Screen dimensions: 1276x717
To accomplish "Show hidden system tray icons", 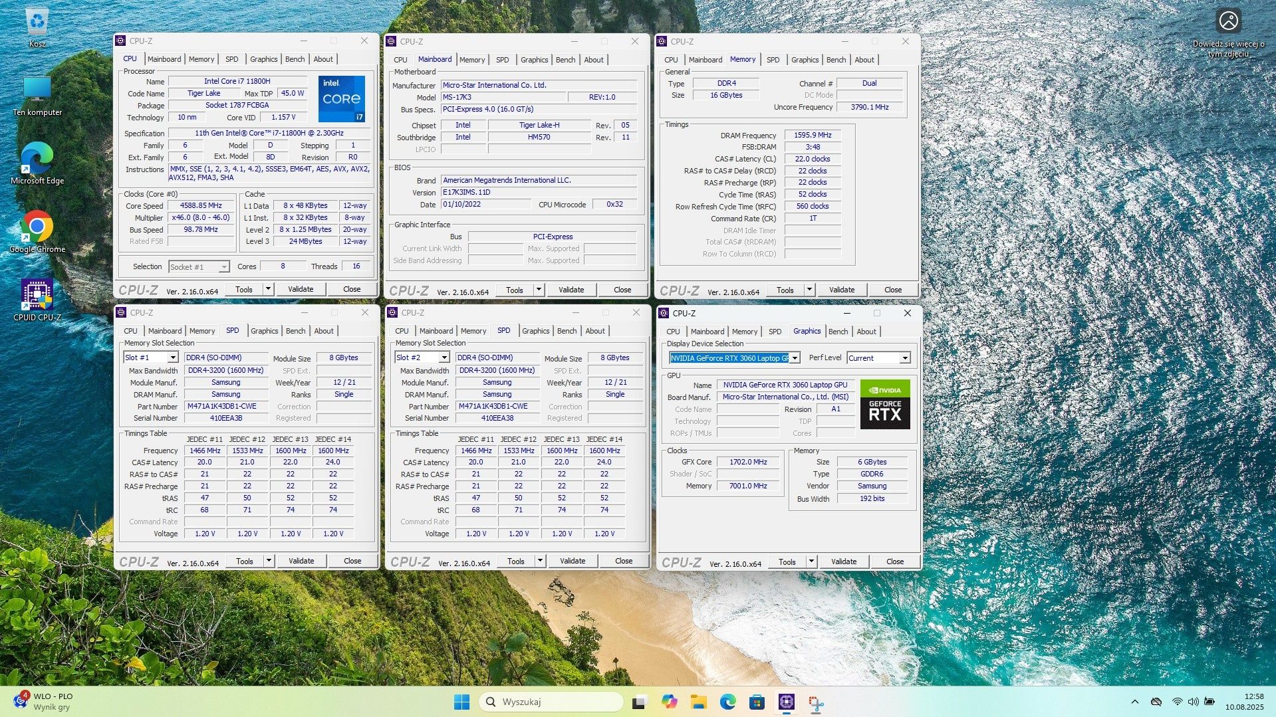I will (x=1135, y=702).
